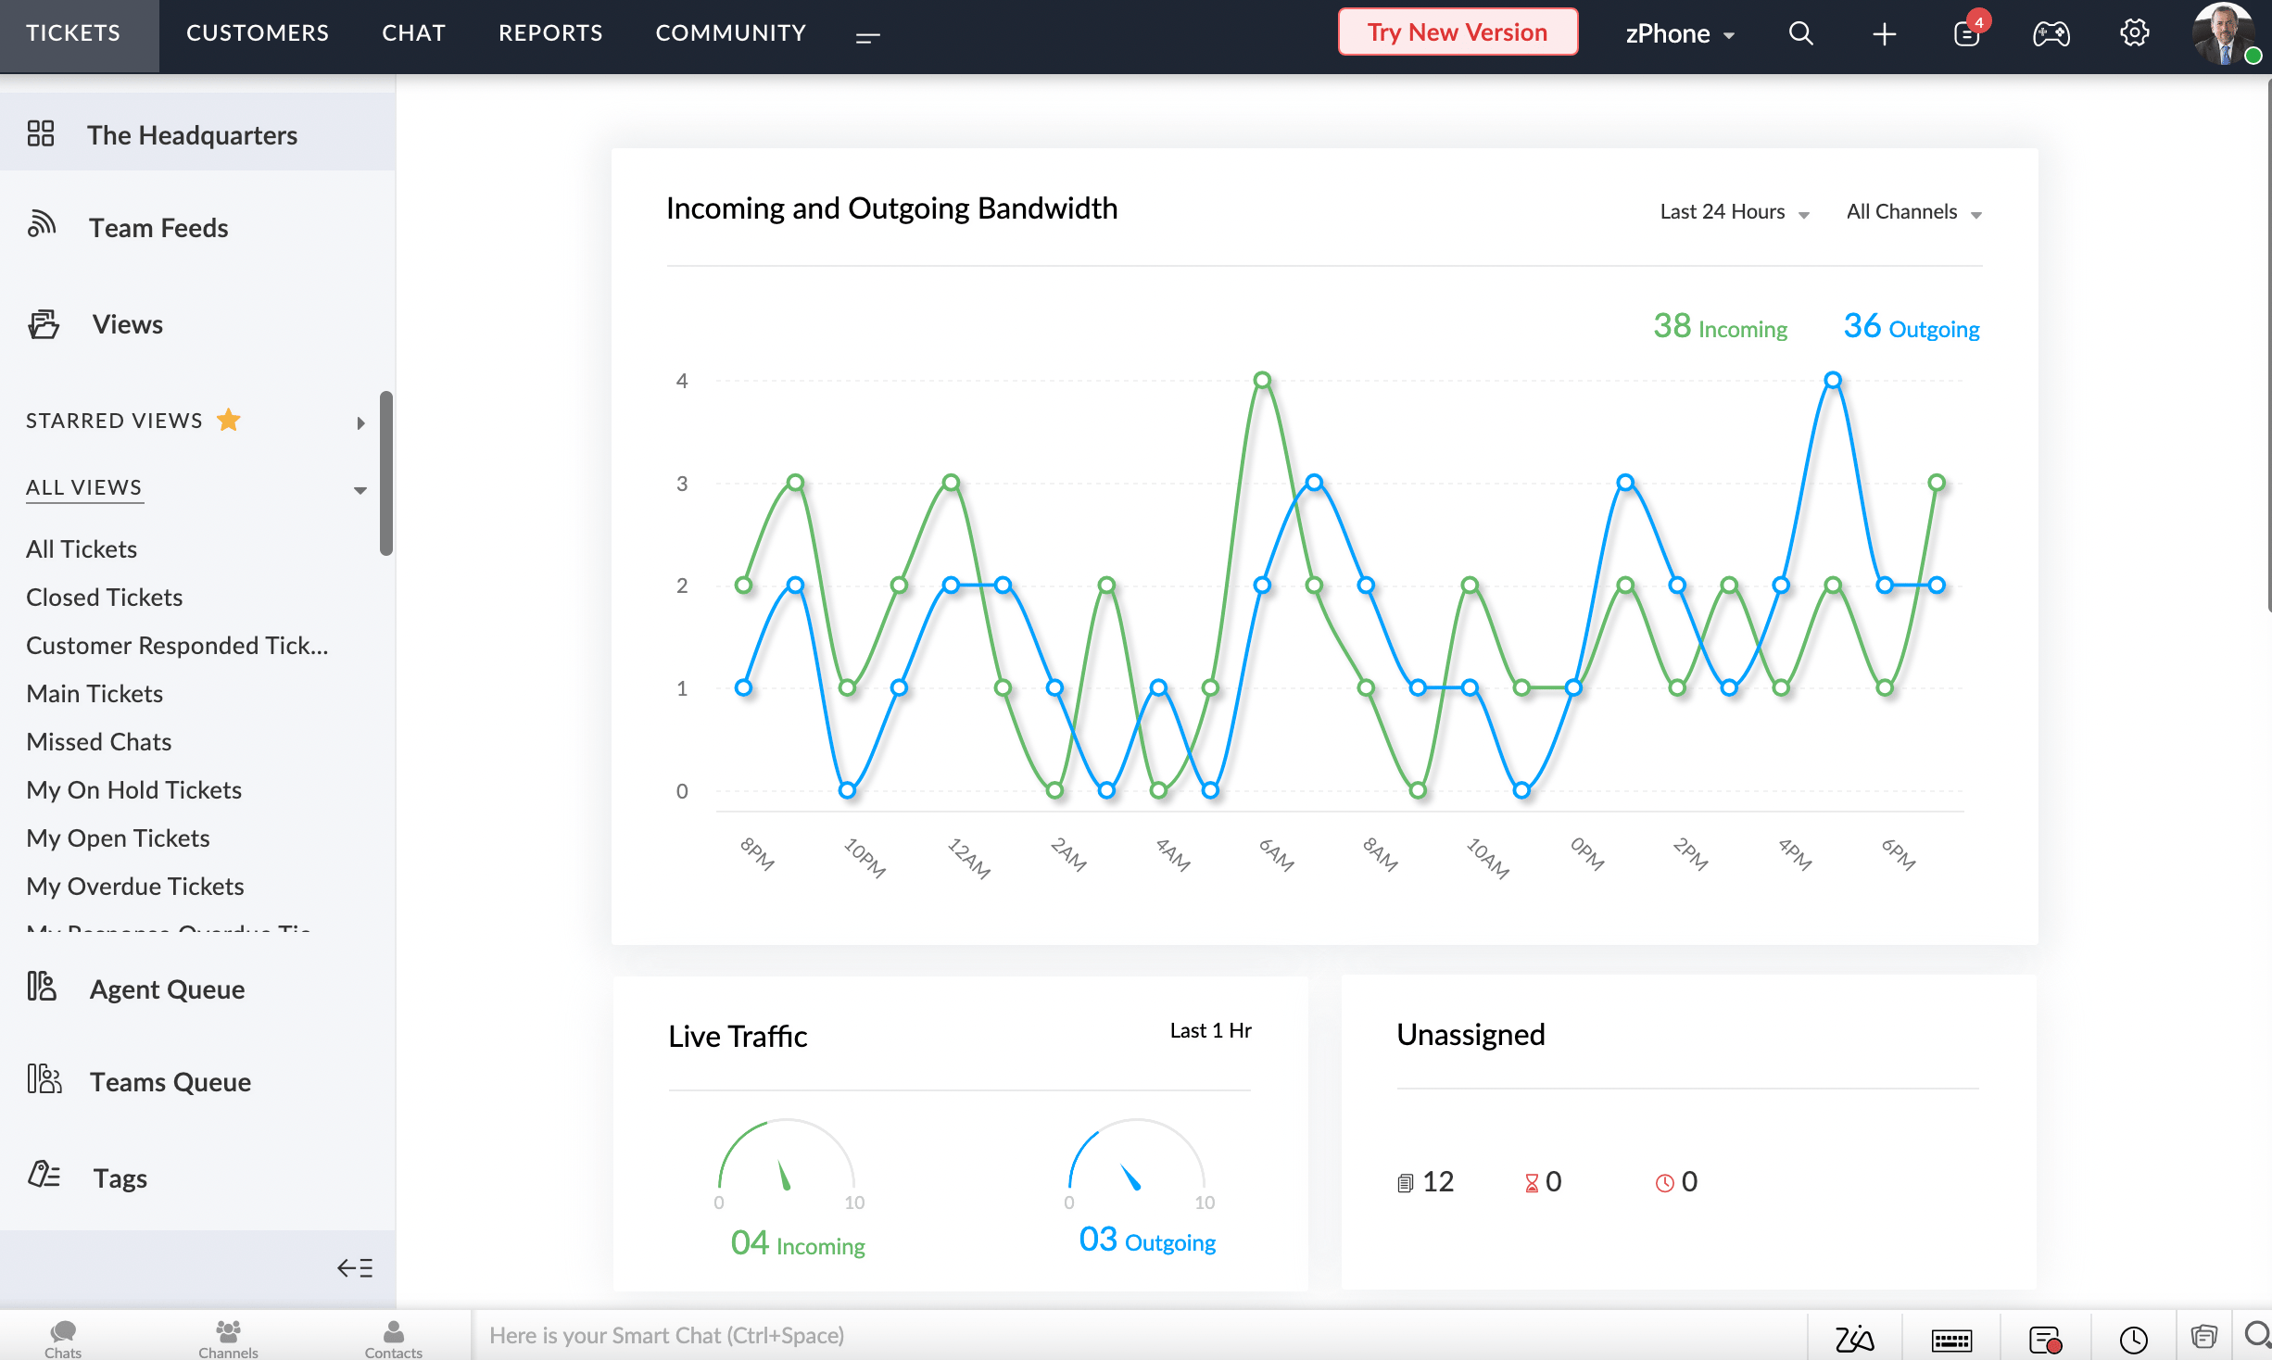Open the clock history icon
This screenshot has height=1360, width=2272.
click(2134, 1340)
